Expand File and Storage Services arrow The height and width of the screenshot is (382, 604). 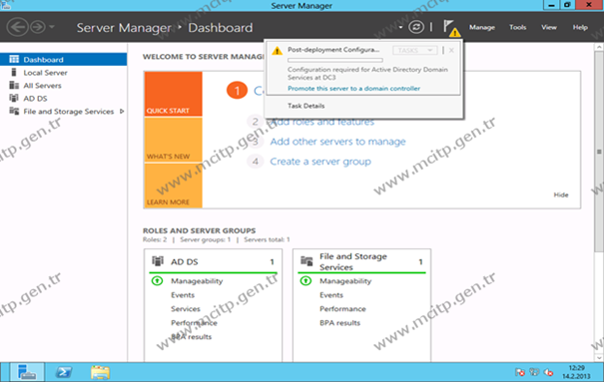click(x=122, y=111)
